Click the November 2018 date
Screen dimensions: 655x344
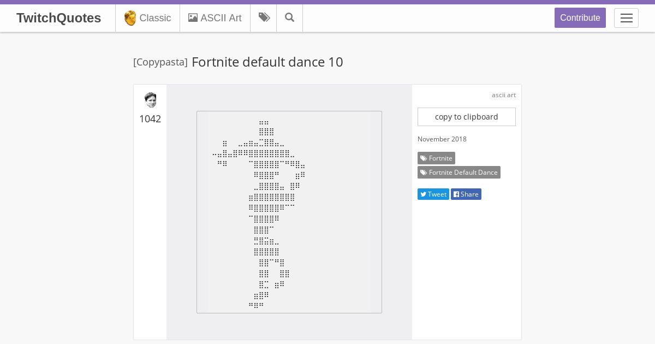click(x=442, y=139)
